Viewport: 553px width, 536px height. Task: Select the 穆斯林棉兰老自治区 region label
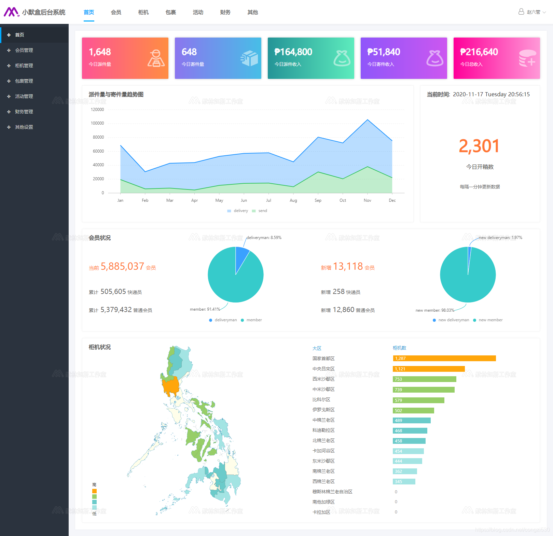tap(332, 492)
